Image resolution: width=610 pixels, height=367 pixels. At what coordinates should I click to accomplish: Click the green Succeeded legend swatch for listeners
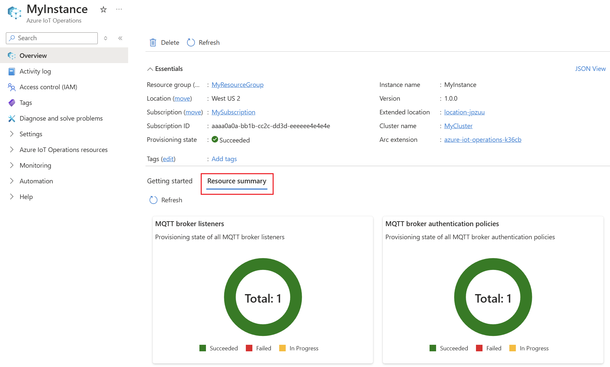(203, 348)
